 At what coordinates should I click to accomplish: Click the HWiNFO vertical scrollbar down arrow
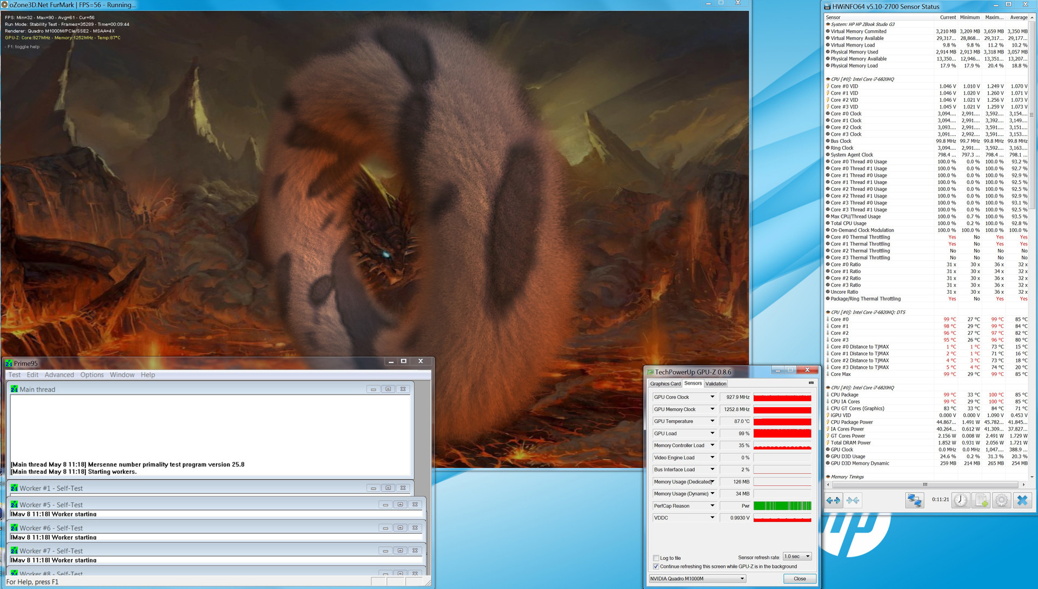tap(1032, 477)
